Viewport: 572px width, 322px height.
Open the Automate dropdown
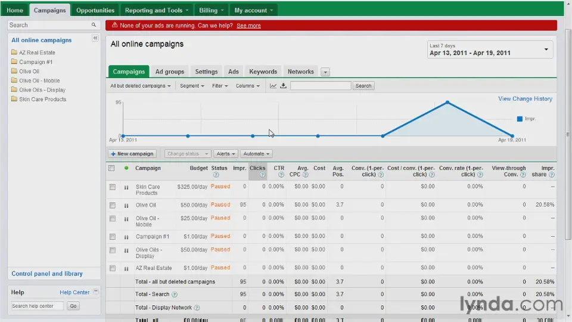point(256,154)
